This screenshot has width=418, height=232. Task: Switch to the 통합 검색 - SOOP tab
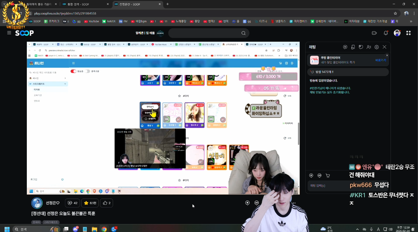coord(82,4)
